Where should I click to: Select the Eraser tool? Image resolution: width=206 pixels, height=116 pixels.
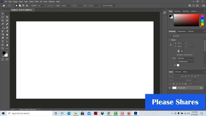point(7,31)
